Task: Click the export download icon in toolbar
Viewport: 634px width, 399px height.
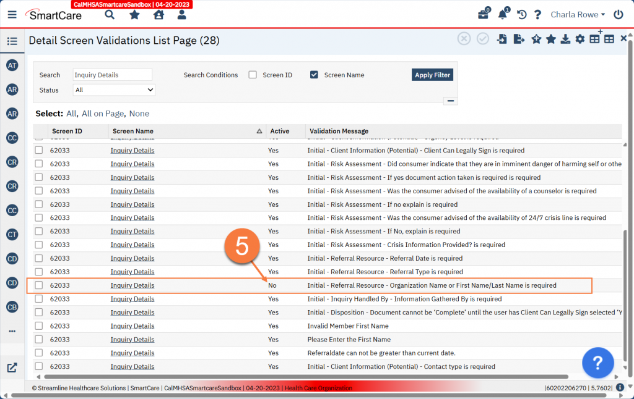Action: point(565,40)
